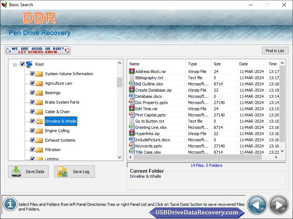Click the back arrow navigation button
This screenshot has height=219, width=293.
click(x=257, y=205)
